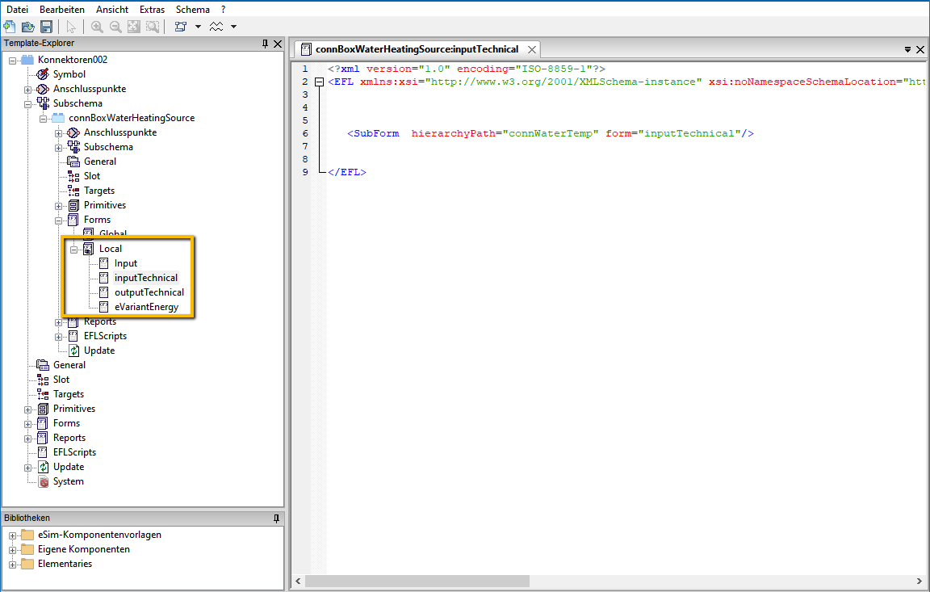This screenshot has height=592, width=930.
Task: Select the Symbol tree item
Action: coord(69,74)
